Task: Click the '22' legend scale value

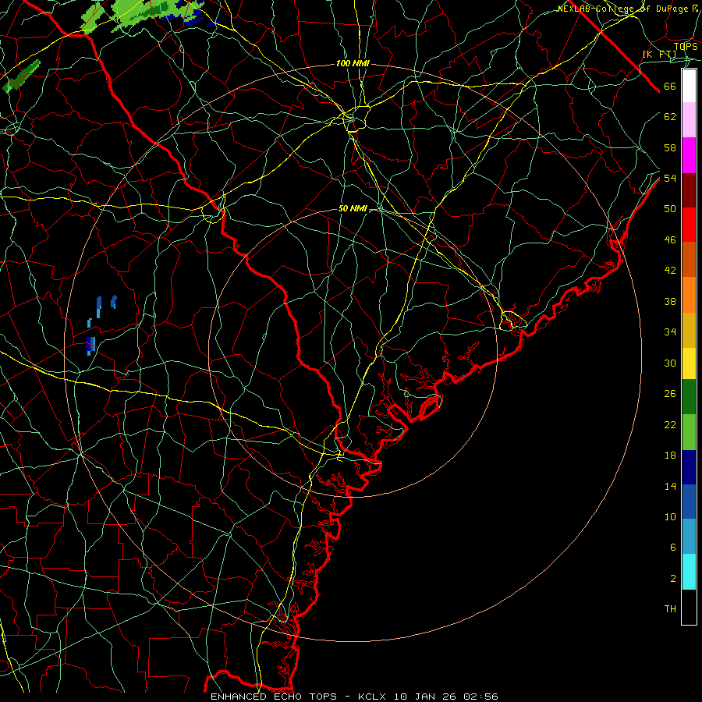Action: tap(670, 424)
